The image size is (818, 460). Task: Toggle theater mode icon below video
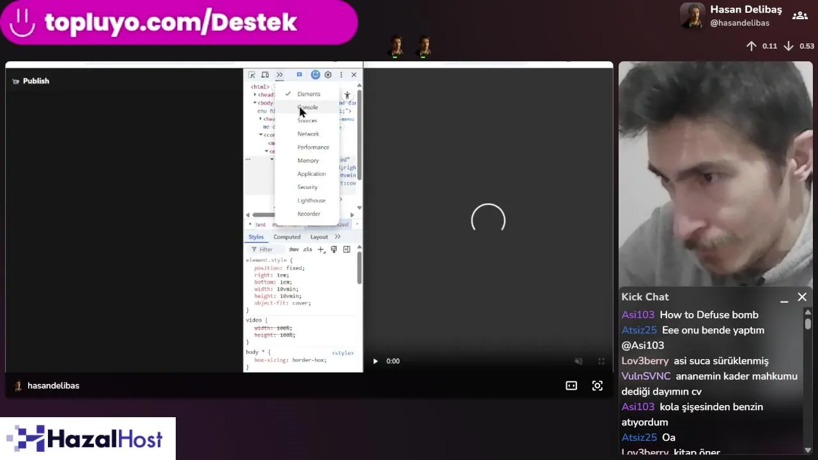[x=571, y=386]
